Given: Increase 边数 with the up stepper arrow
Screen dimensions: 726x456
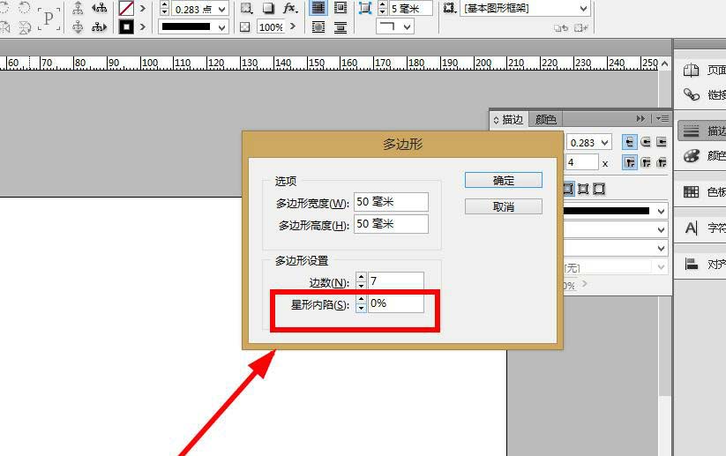Looking at the screenshot, I should click(x=361, y=277).
